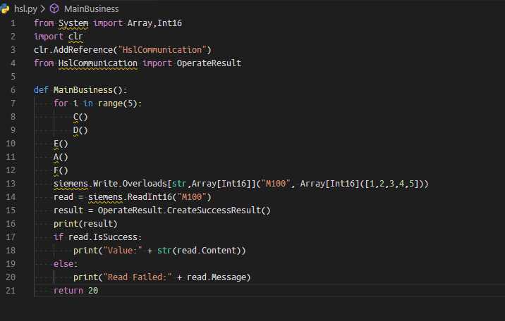
Task: Click 'HslCommunication' module name on line 4
Action: click(x=98, y=63)
